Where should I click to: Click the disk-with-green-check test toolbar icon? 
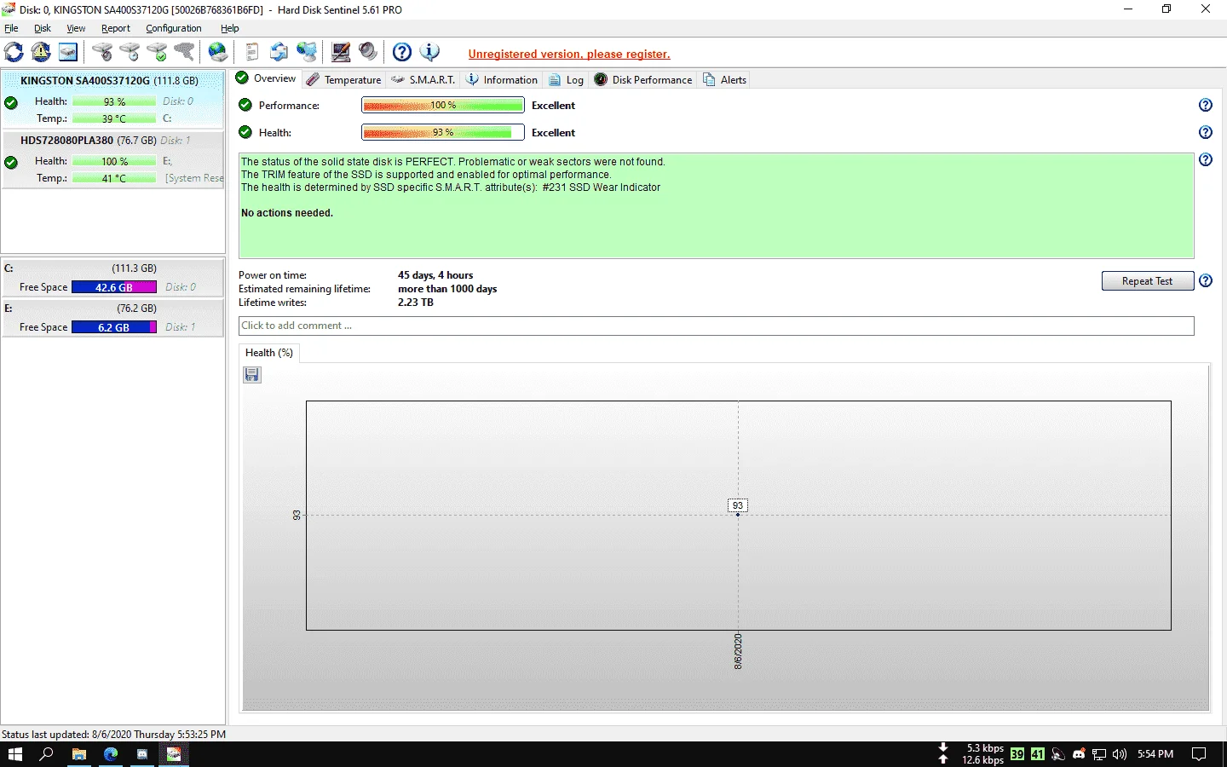pyautogui.click(x=157, y=52)
